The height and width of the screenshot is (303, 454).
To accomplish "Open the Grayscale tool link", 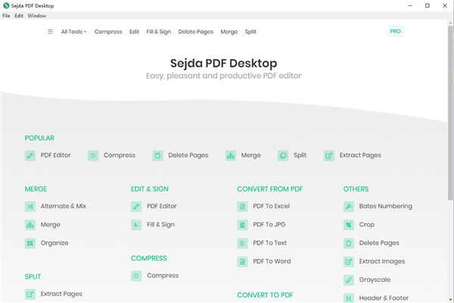I will click(x=375, y=280).
